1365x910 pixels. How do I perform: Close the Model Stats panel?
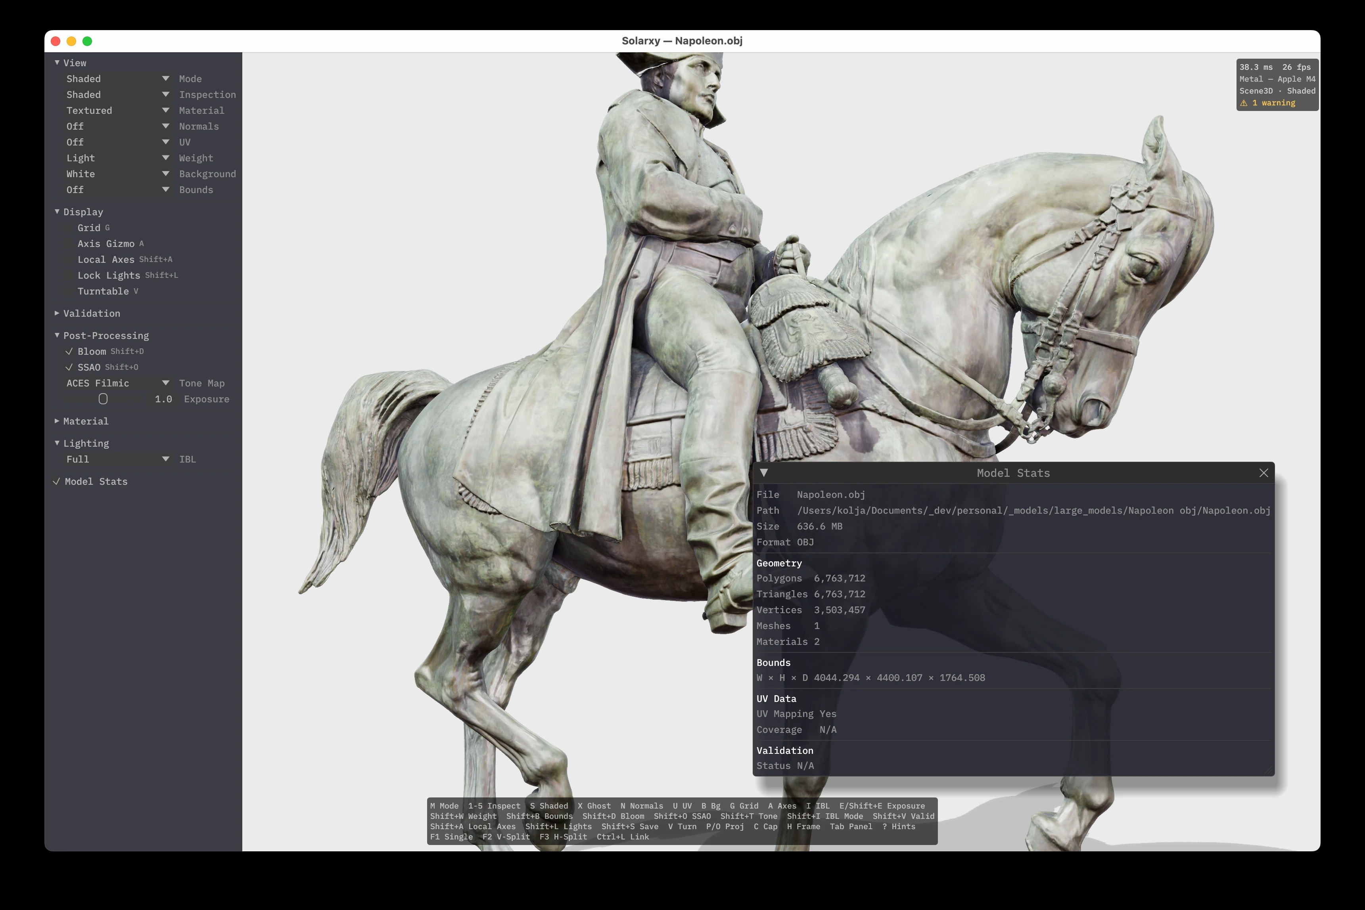pyautogui.click(x=1263, y=473)
